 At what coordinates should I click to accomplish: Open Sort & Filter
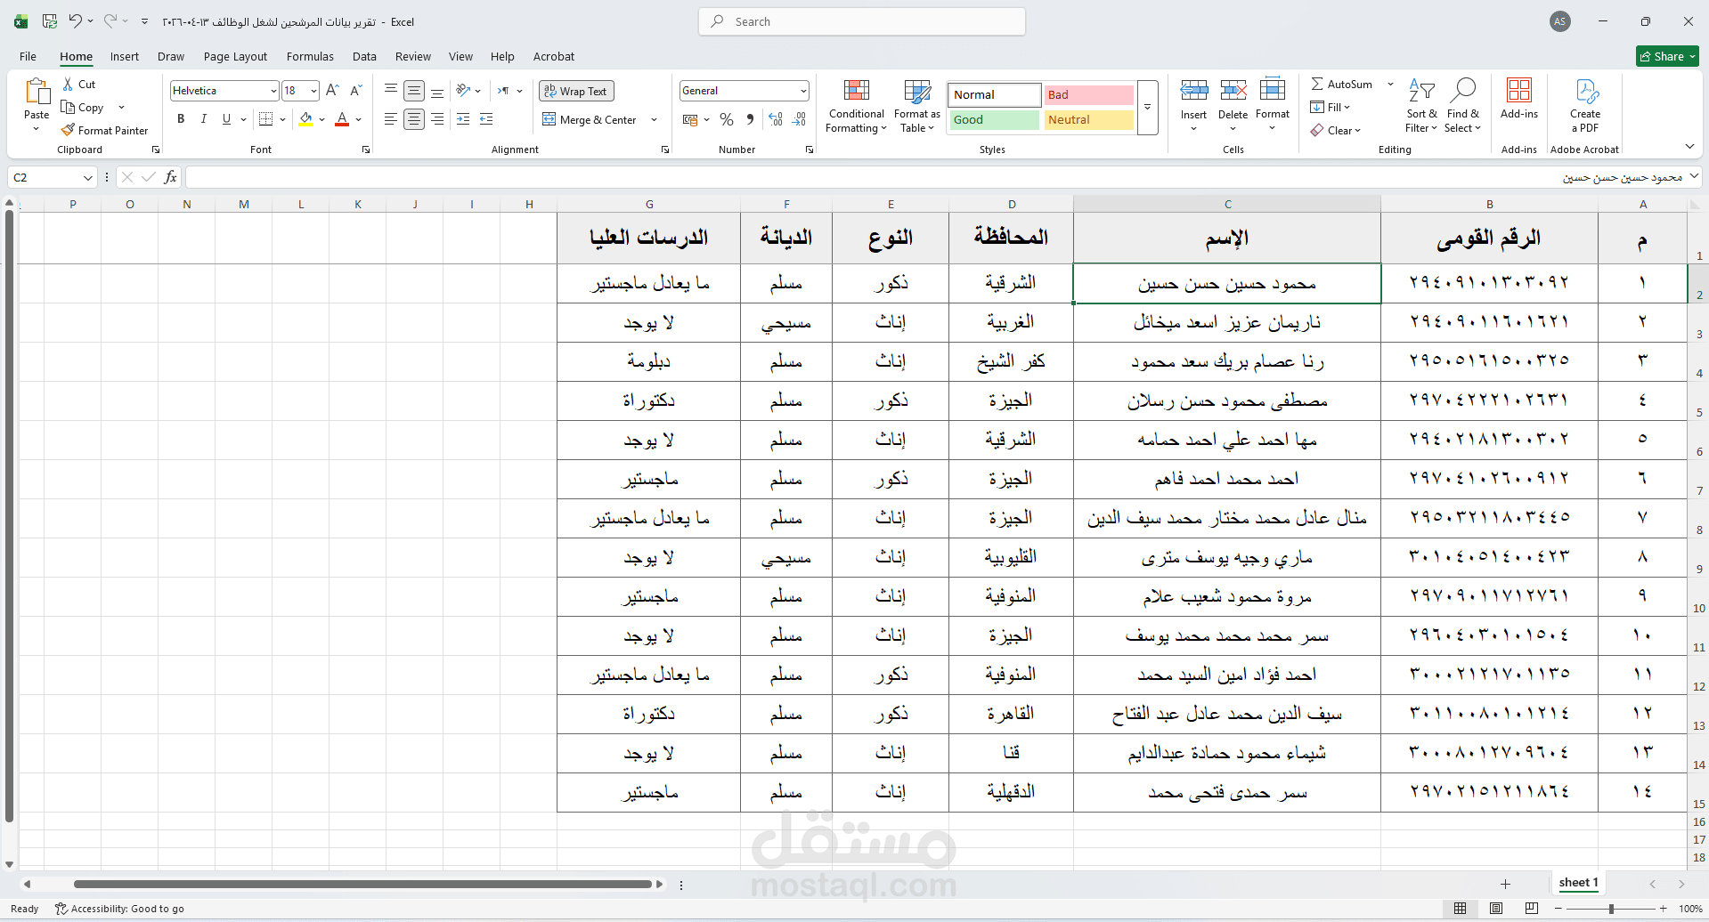pyautogui.click(x=1421, y=105)
